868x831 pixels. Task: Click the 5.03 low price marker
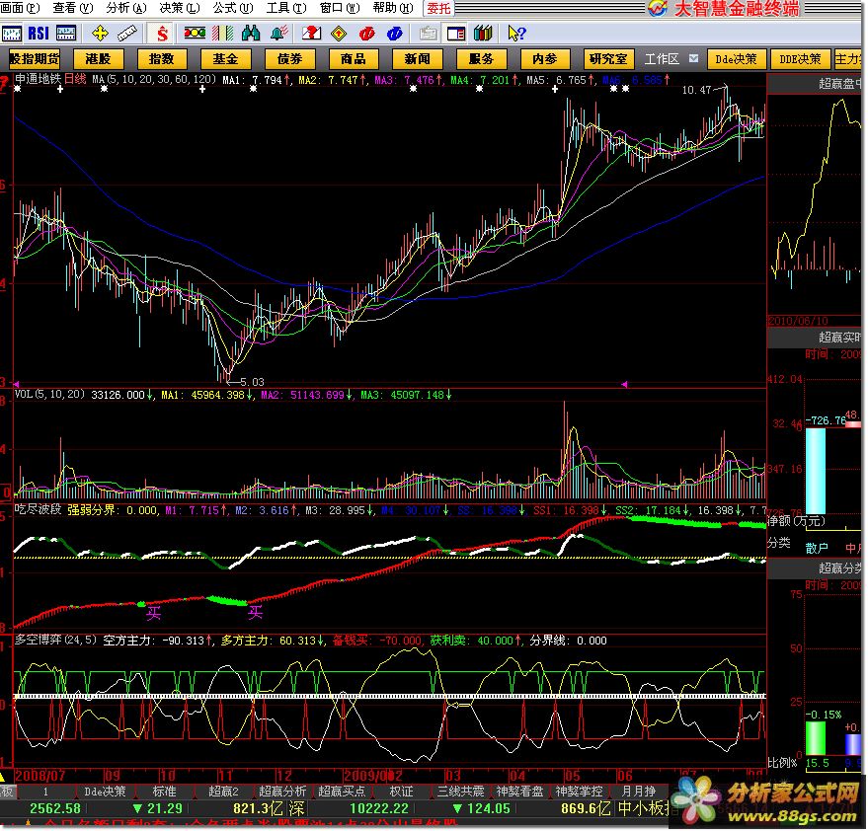pos(253,382)
